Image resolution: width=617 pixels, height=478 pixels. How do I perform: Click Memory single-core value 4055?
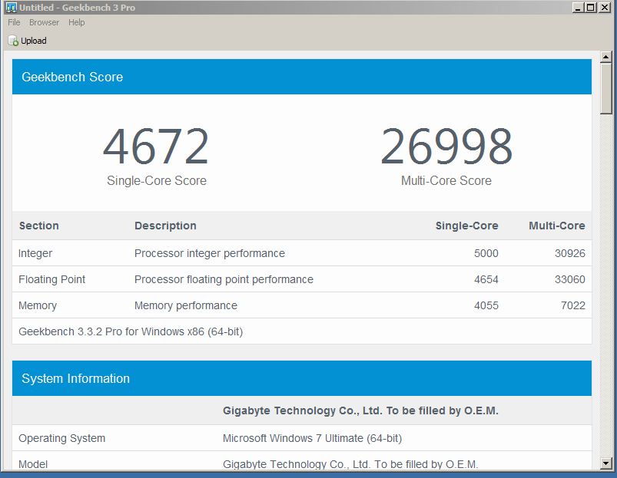point(486,305)
